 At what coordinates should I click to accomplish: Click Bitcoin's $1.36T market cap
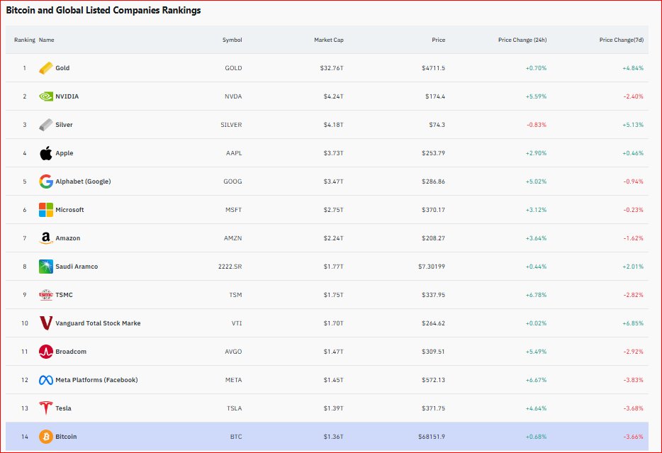pos(334,437)
